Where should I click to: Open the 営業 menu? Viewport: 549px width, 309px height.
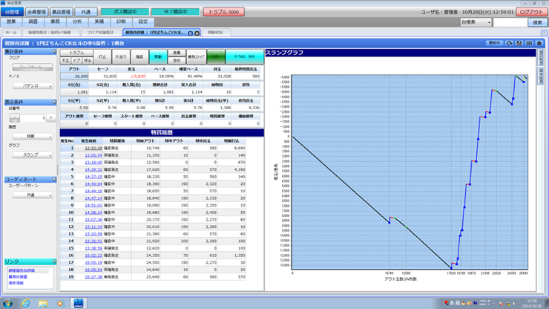click(11, 22)
